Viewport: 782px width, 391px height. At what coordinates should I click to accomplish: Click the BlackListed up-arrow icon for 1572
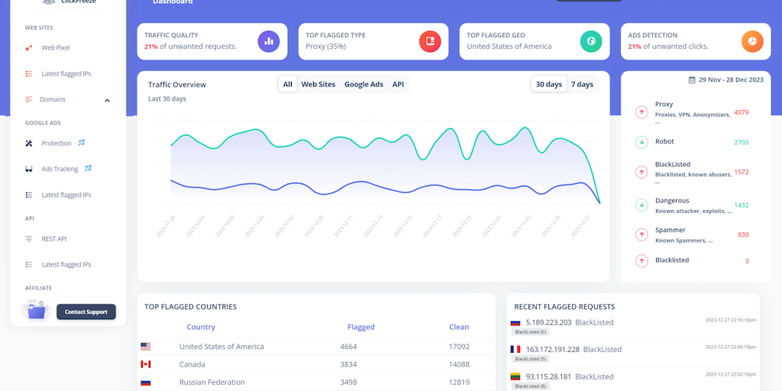[641, 172]
